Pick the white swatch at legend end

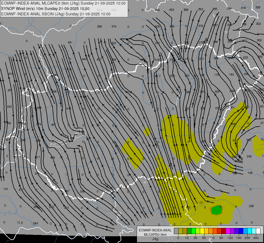point(258,231)
